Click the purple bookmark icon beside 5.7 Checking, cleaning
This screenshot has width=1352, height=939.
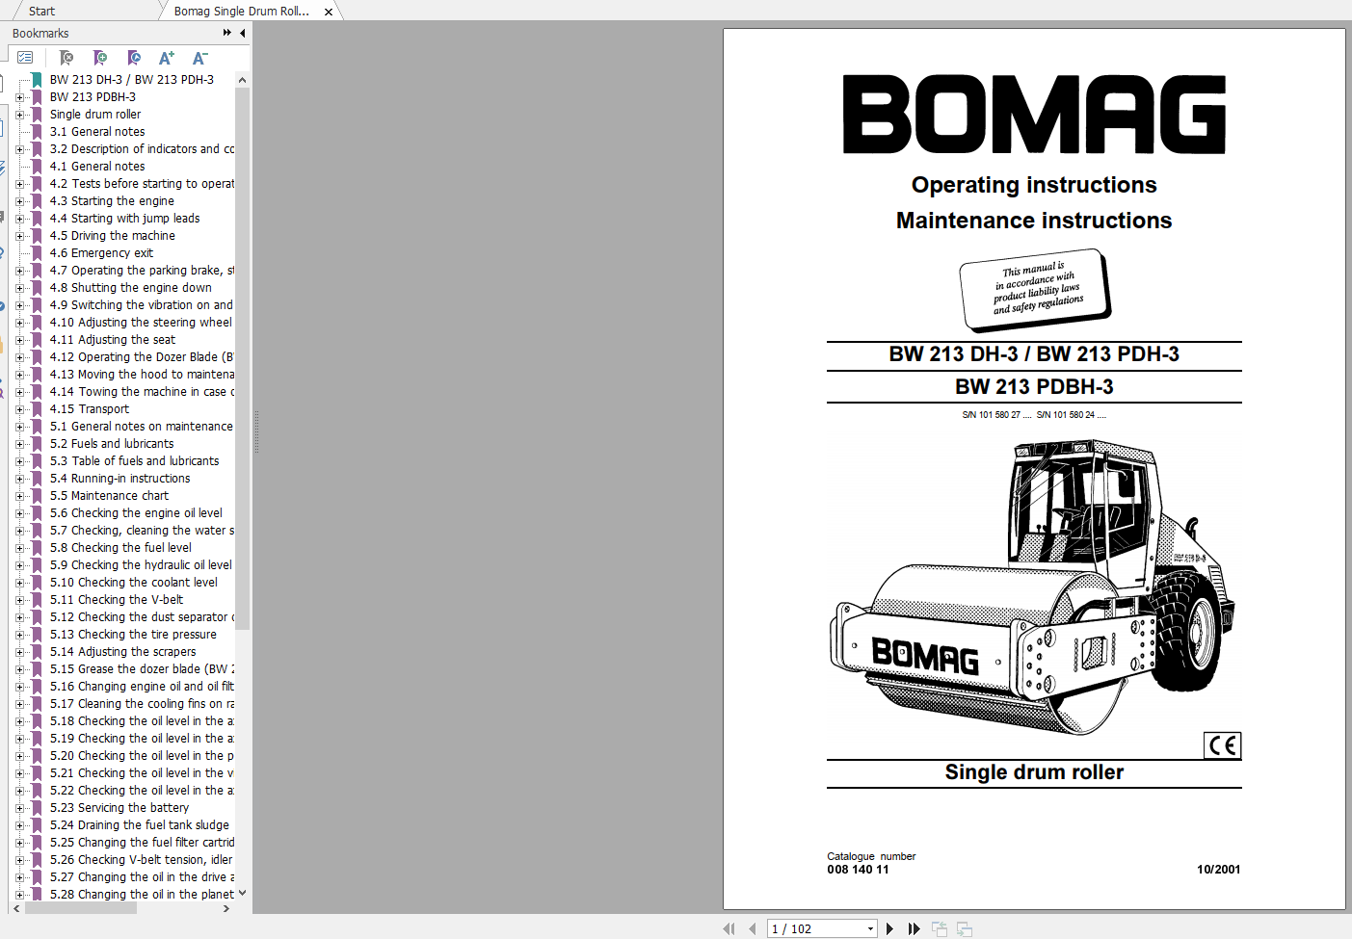(37, 531)
